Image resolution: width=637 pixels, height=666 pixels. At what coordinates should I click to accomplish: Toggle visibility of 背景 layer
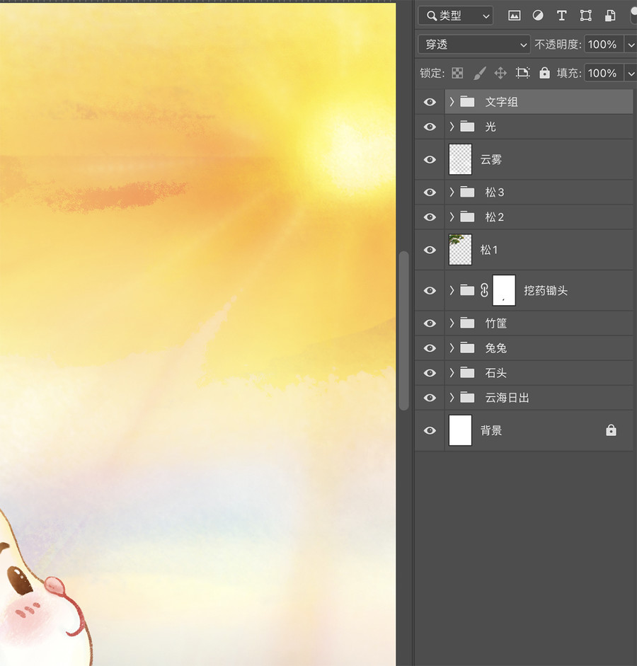pos(430,430)
